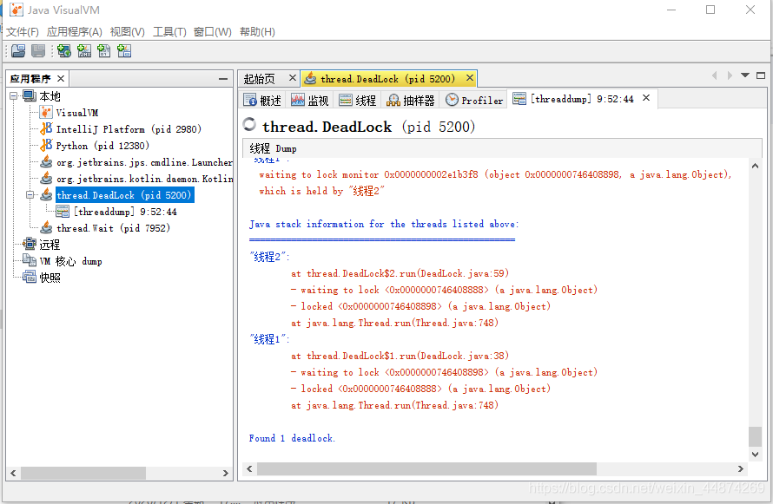Close the 起始页 tab
The image size is (773, 504).
tap(293, 78)
